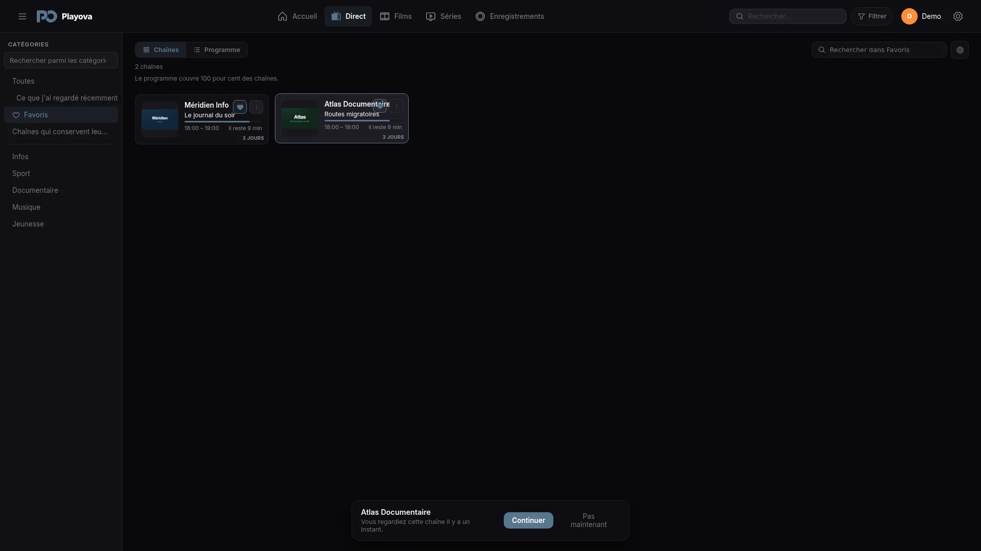
Task: Open the Filtrer options
Action: pyautogui.click(x=872, y=16)
